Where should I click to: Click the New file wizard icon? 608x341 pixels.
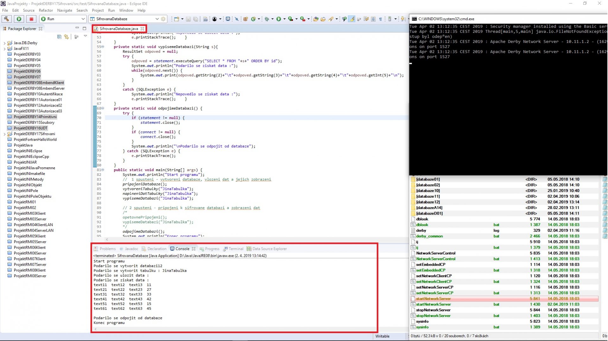[x=176, y=19]
